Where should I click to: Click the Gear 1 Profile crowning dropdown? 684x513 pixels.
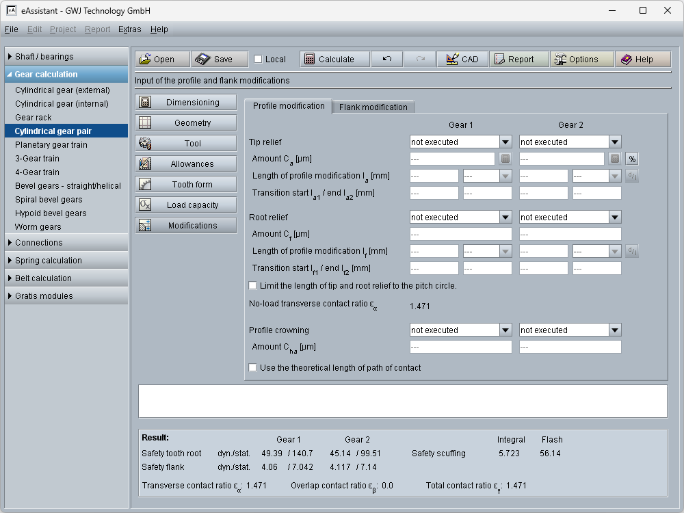[x=460, y=330]
